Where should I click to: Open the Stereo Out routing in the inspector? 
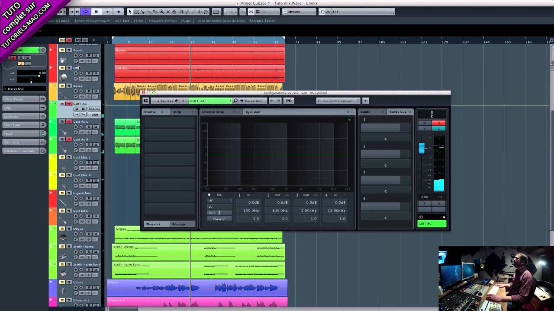(24, 89)
